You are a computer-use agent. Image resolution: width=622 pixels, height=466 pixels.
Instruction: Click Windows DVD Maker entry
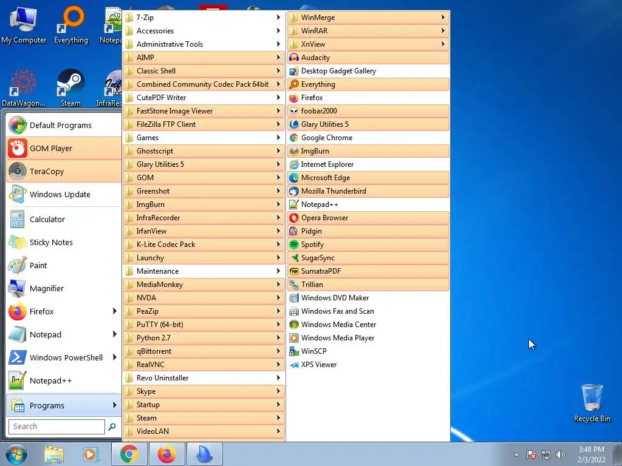369,297
